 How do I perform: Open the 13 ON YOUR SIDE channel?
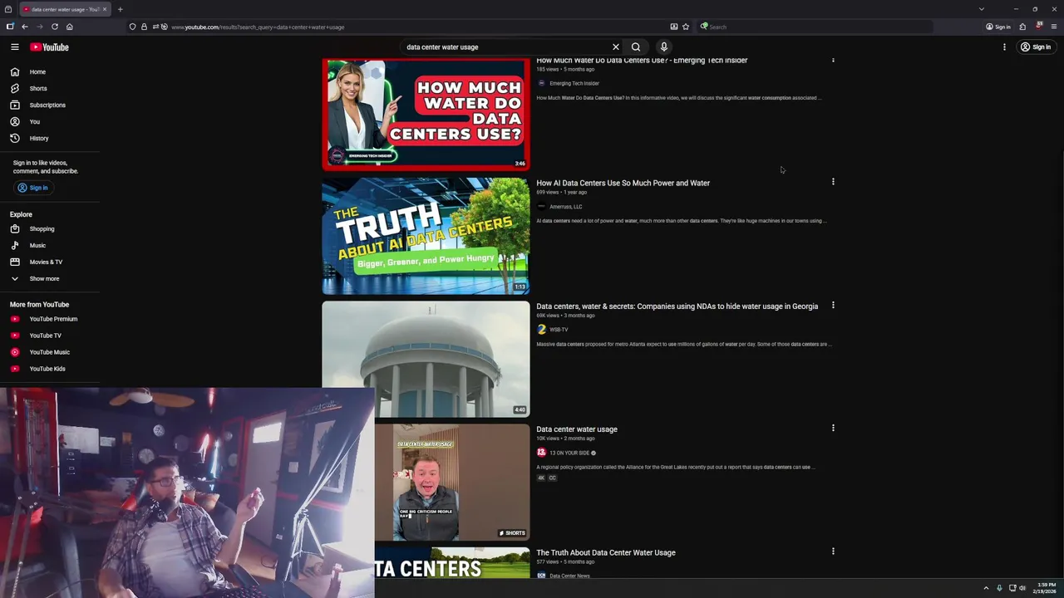(x=569, y=453)
